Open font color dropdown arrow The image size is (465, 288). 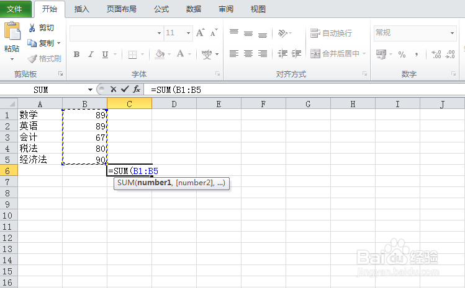pyautogui.click(x=189, y=55)
